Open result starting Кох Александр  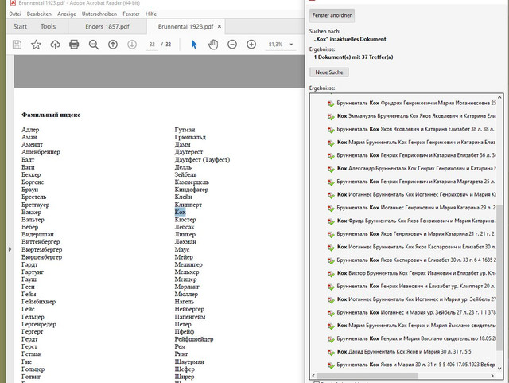[x=416, y=169]
